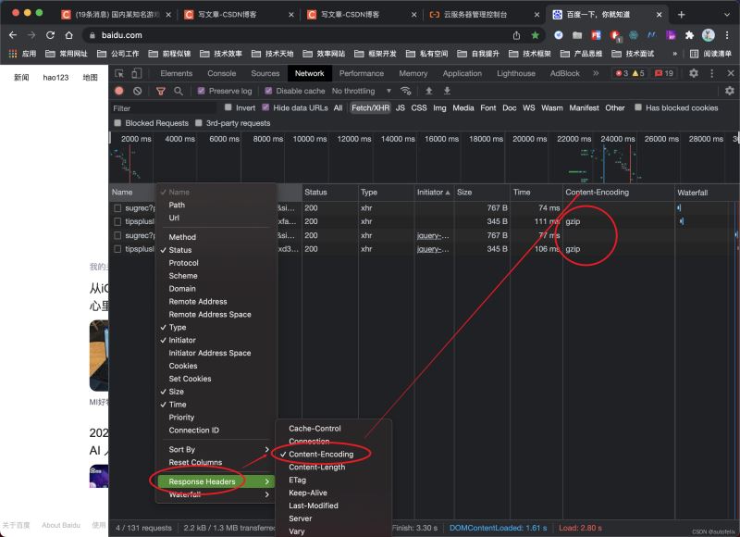The image size is (740, 537).
Task: Select the Fetch/XHR filter button
Action: 370,107
